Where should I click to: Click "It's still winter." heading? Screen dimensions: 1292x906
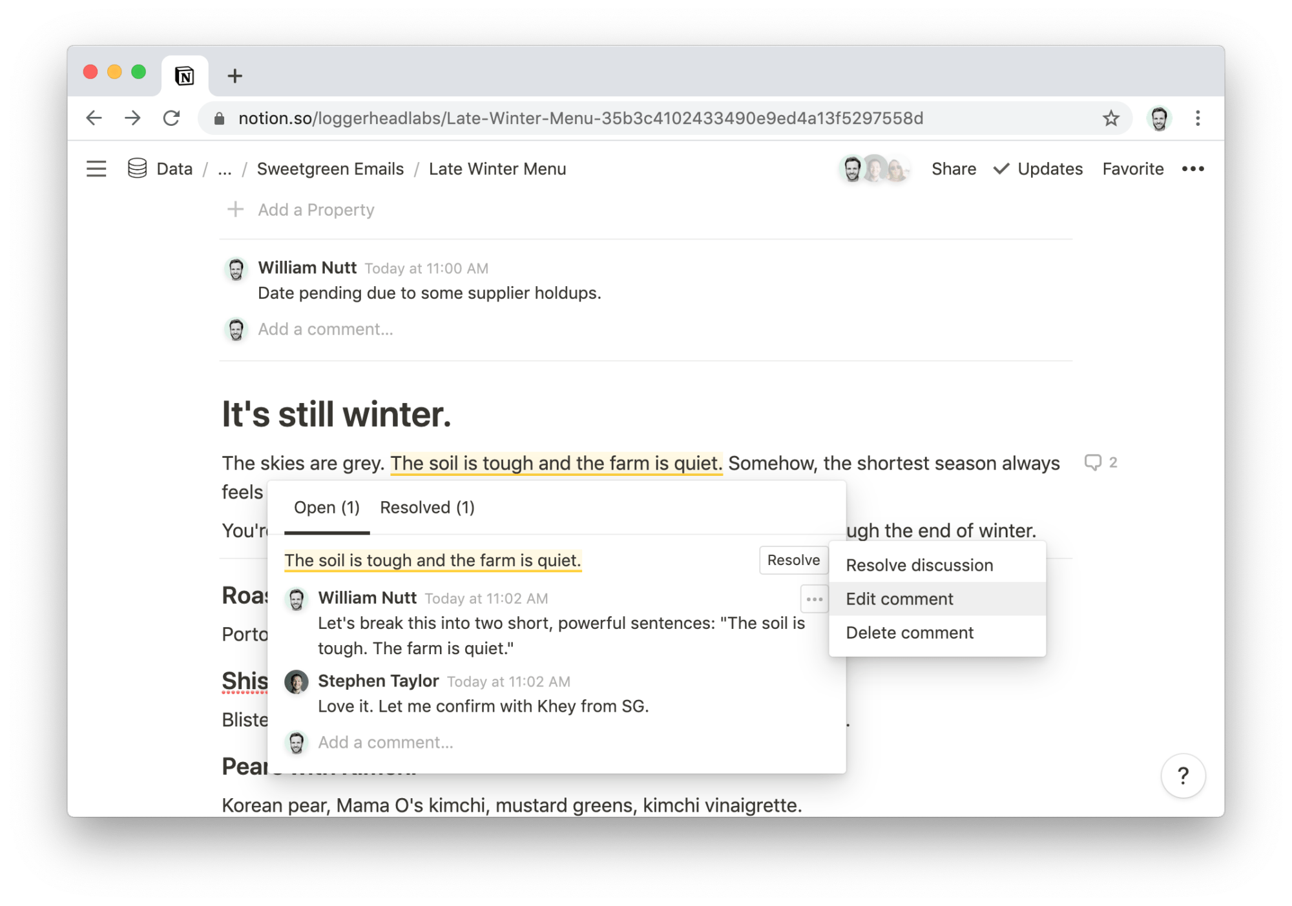[x=337, y=414]
